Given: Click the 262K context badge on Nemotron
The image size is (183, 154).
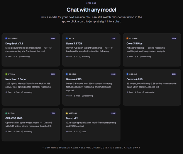Looking at the screenshot, I should click(x=53, y=74).
